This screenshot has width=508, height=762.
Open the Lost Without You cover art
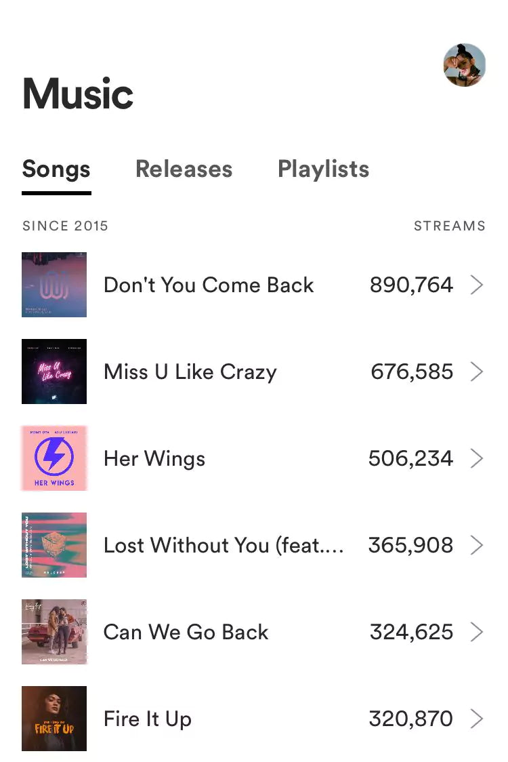(54, 545)
